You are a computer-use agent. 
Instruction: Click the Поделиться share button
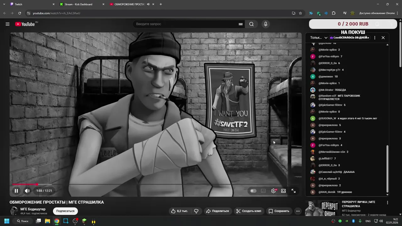[x=218, y=211]
